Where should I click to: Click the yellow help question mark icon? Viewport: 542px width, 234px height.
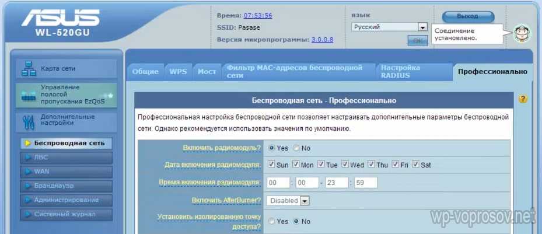[x=523, y=100]
